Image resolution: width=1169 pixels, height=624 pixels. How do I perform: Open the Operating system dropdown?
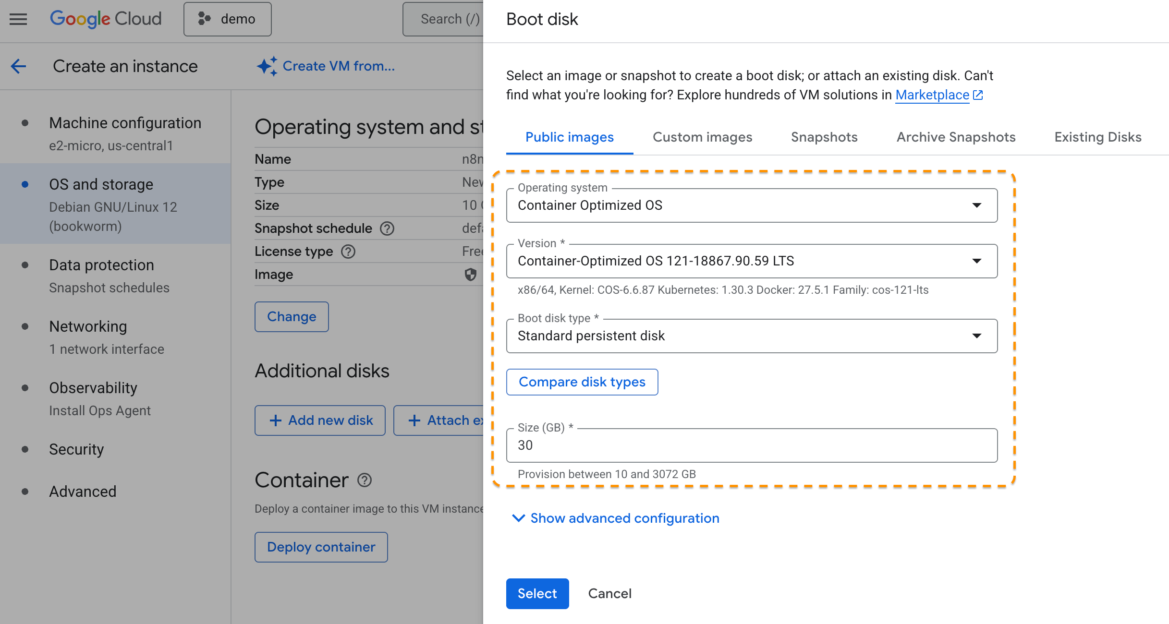click(752, 205)
